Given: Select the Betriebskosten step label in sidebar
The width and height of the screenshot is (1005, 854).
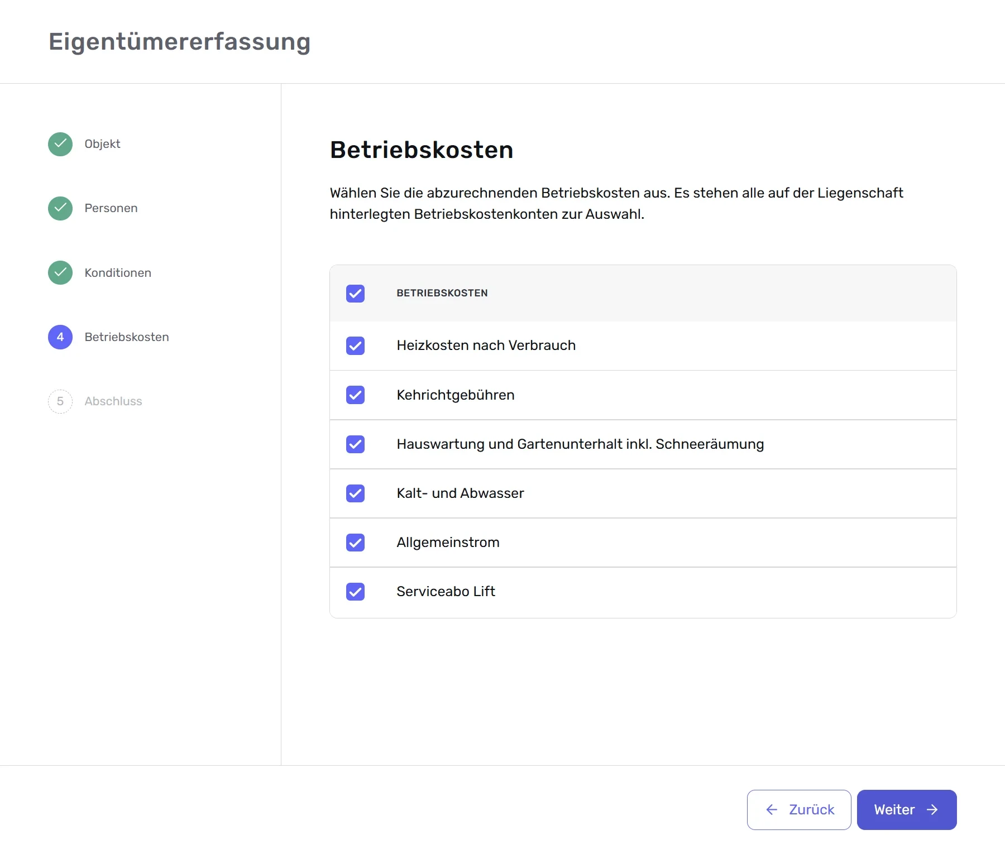Looking at the screenshot, I should (127, 337).
